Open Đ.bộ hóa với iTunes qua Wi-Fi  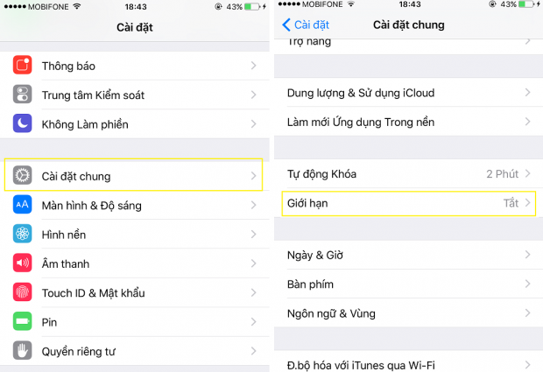[x=409, y=364]
